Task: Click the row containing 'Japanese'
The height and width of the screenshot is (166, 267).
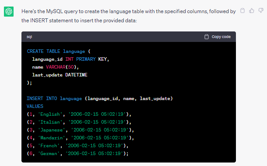Action: tap(81, 130)
